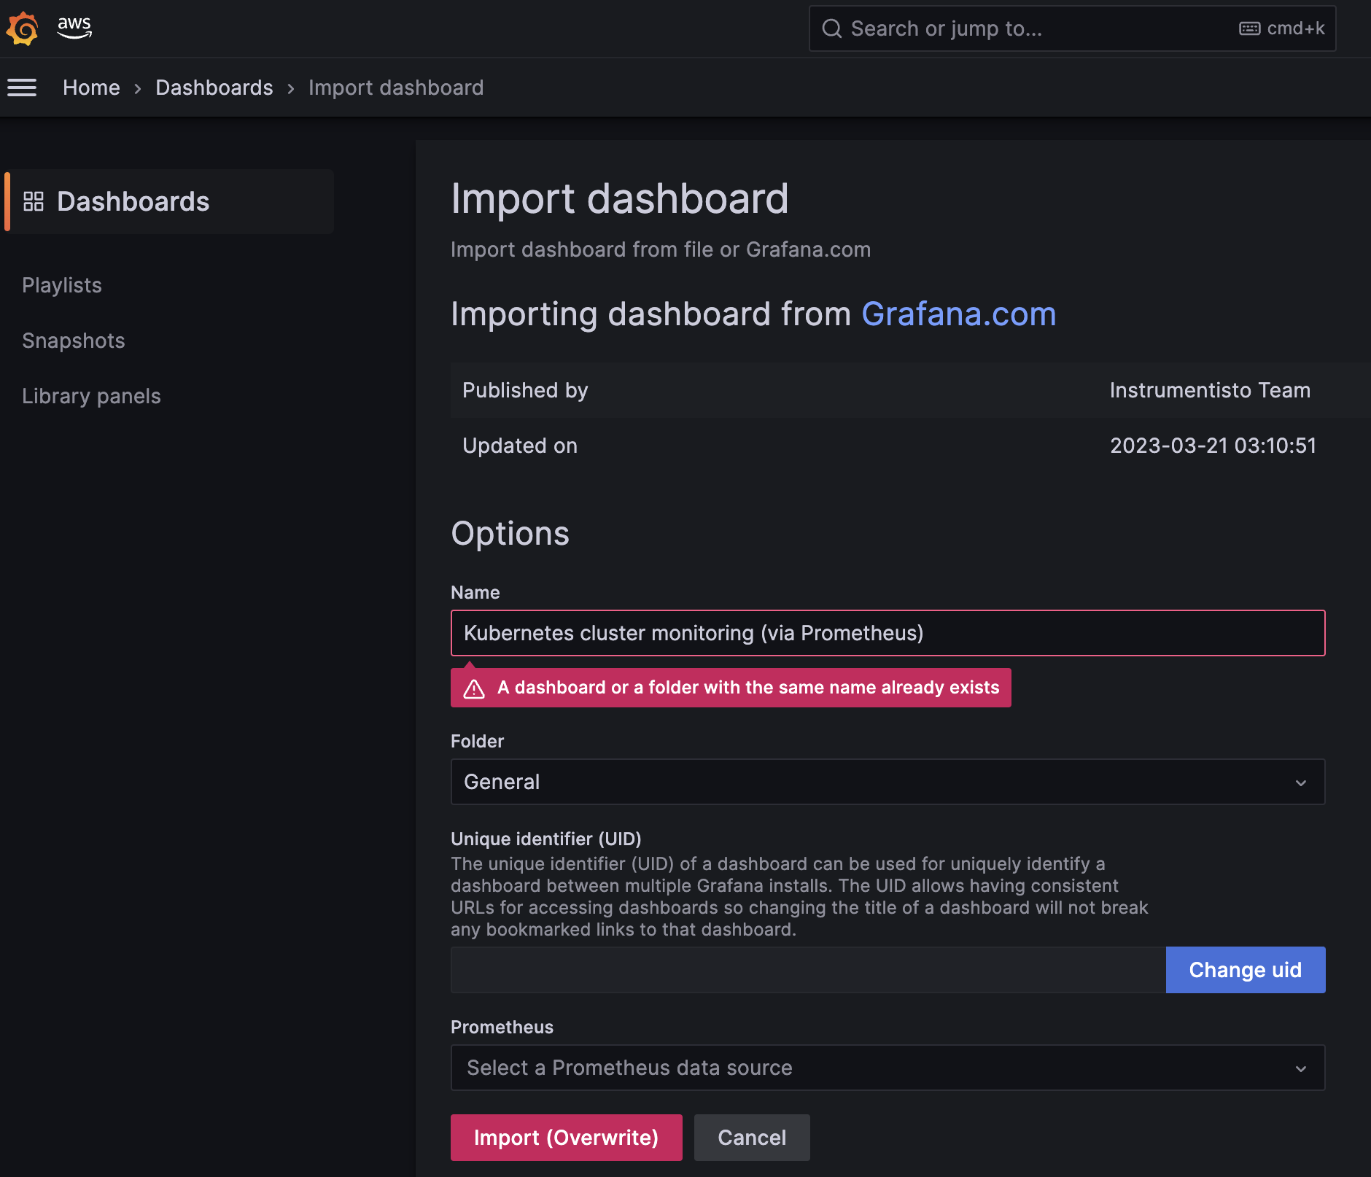Viewport: 1371px width, 1177px height.
Task: Click the Folder field label
Action: [x=477, y=741]
